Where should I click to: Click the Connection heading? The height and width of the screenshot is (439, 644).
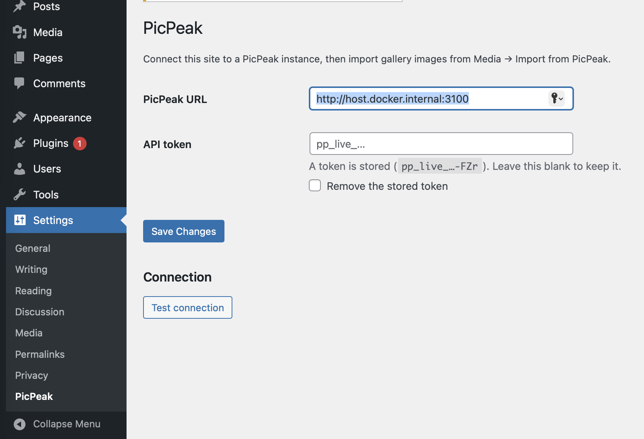click(x=177, y=277)
